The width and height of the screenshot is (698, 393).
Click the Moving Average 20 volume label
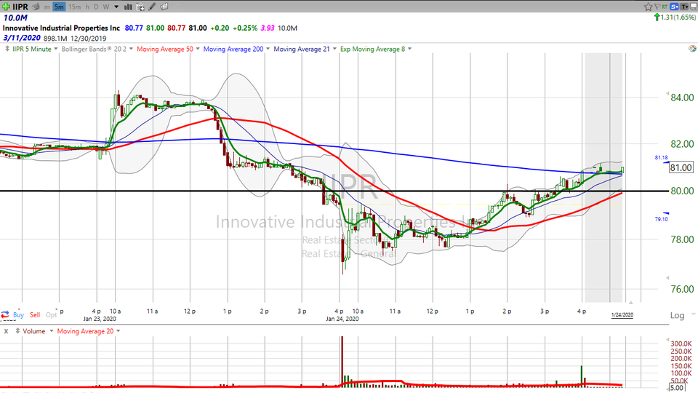[x=85, y=331]
